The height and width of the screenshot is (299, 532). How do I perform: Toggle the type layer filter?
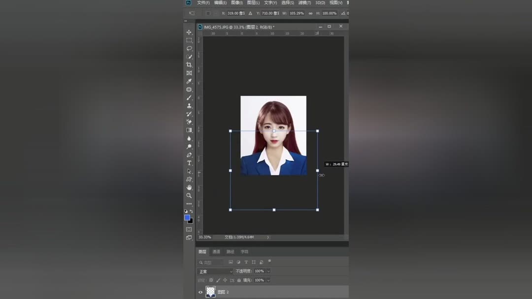[x=246, y=262]
